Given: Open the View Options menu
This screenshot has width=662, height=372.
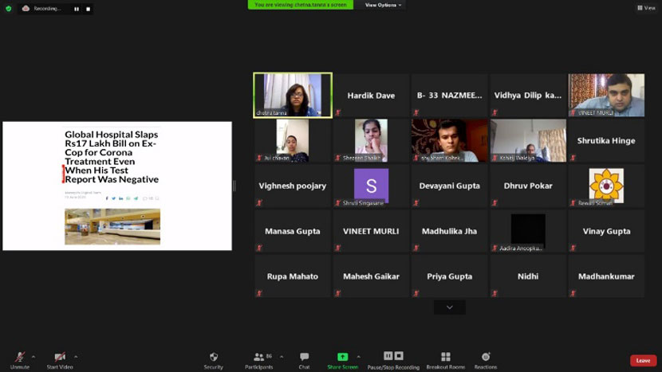Looking at the screenshot, I should tap(383, 5).
